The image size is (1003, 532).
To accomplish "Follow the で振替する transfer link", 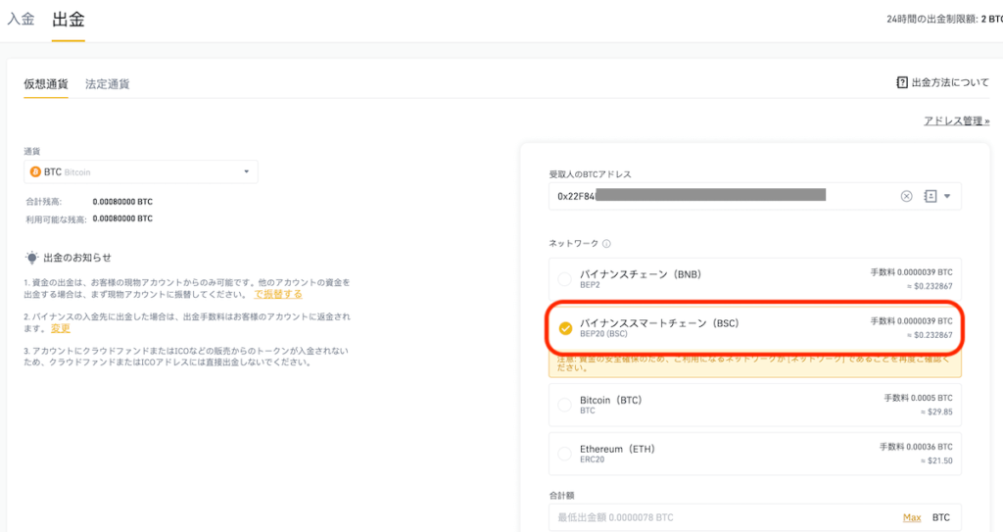I will point(278,295).
